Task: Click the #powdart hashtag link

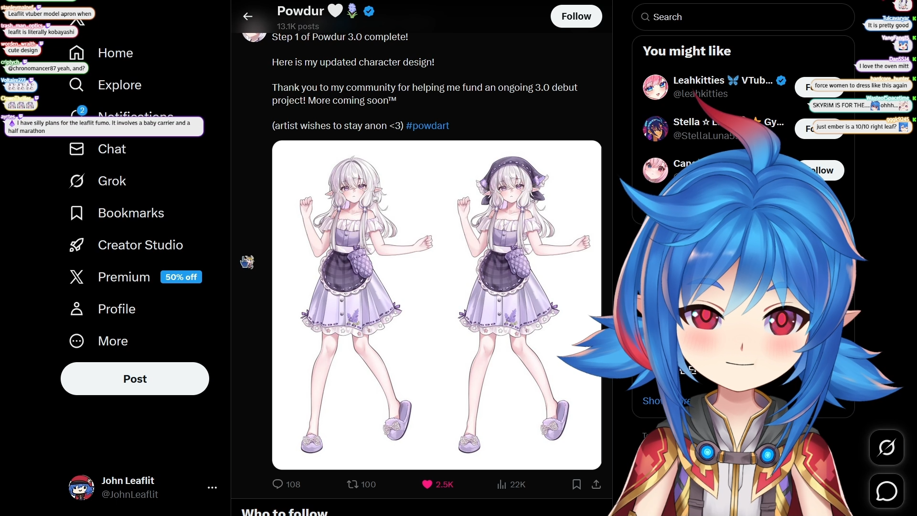Action: (x=427, y=126)
